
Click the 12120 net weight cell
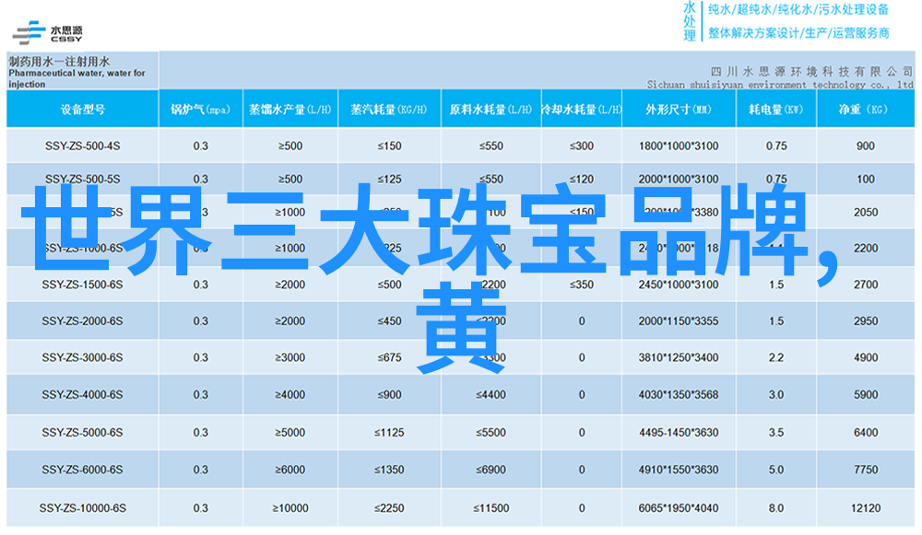865,508
